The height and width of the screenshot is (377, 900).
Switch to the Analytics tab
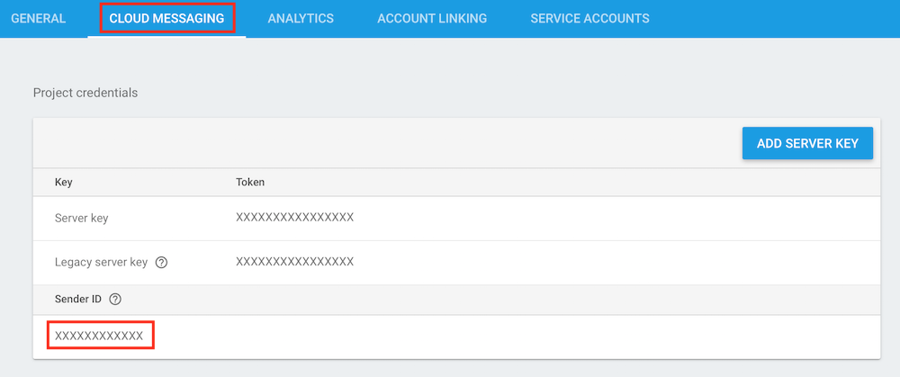(301, 18)
